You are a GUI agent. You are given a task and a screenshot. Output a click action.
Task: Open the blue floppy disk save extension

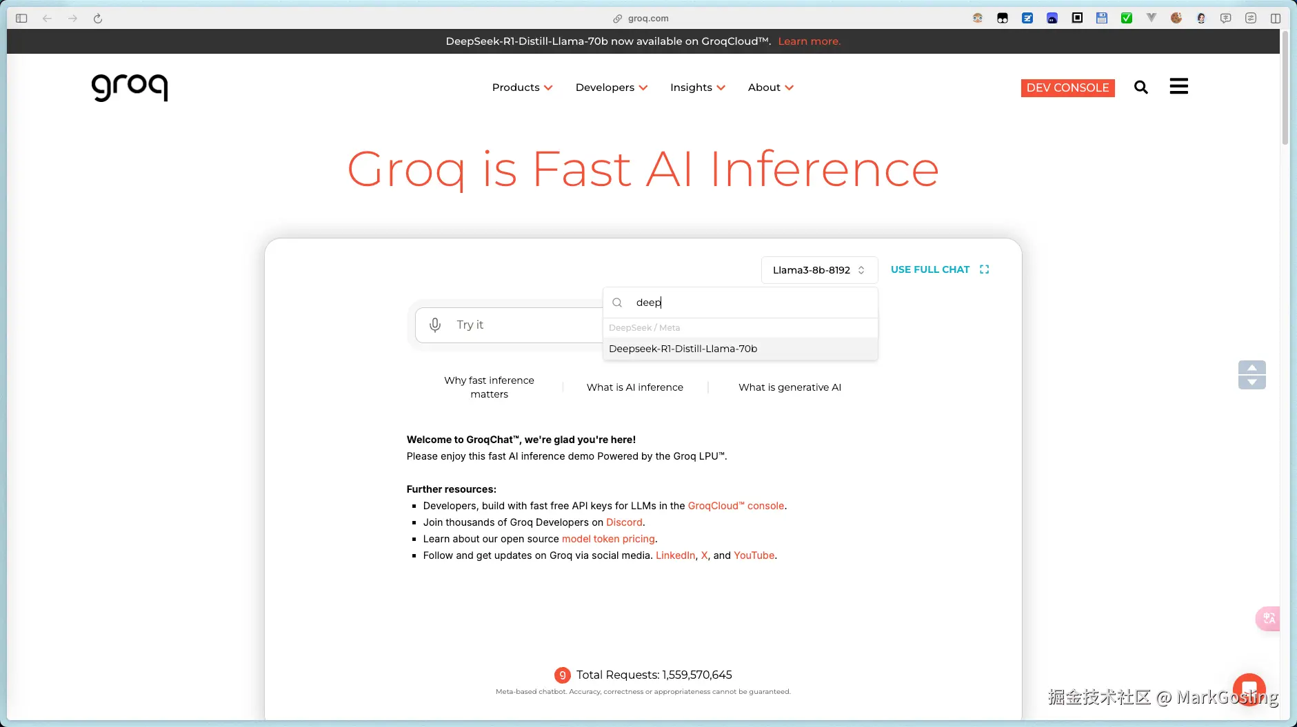coord(1102,19)
